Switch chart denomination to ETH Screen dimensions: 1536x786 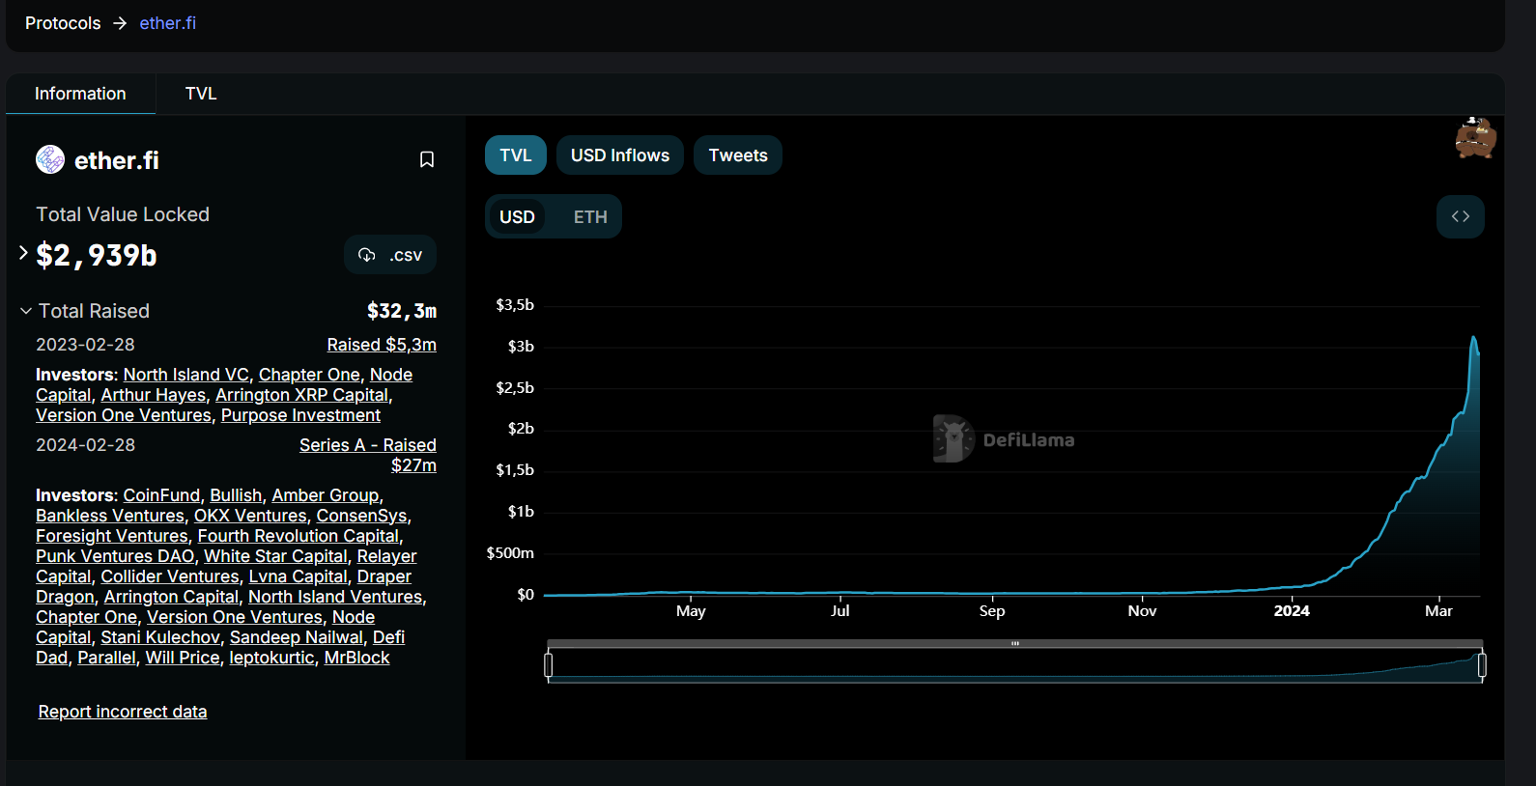pos(590,217)
